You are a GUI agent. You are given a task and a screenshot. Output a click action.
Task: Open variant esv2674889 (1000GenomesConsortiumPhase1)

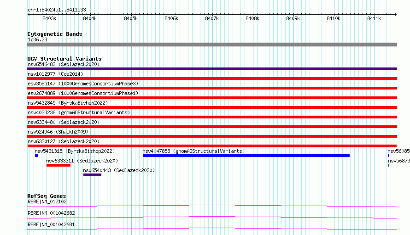tap(83, 93)
